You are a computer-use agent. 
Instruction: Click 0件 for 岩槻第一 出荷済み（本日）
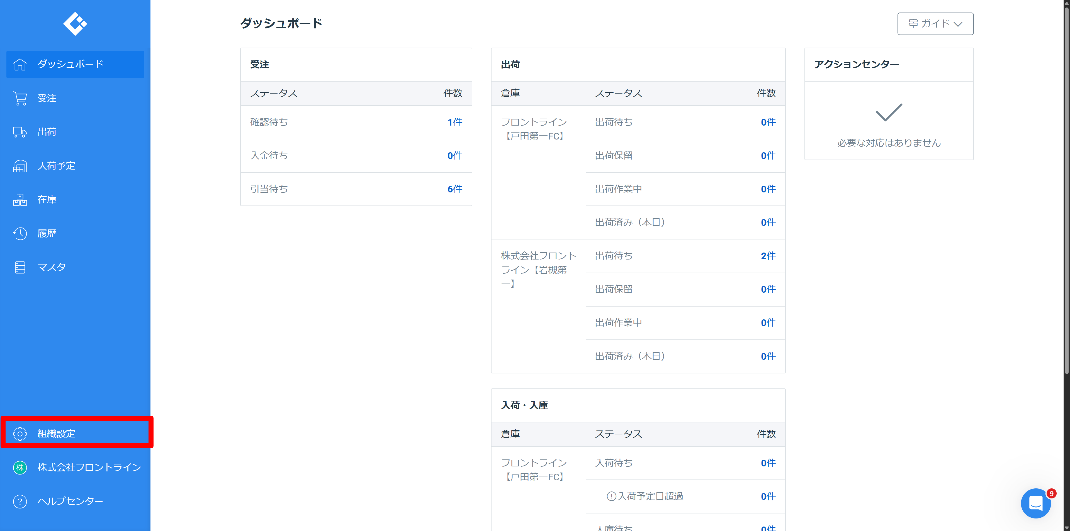coord(768,356)
